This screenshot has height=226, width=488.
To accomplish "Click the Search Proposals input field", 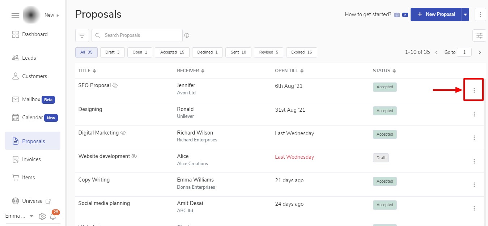I will point(141,35).
